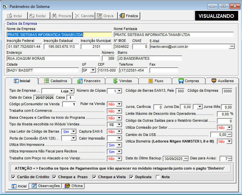The height and width of the screenshot is (195, 242).
Task: Click the Inclui toolbar button
Action: [16, 16]
